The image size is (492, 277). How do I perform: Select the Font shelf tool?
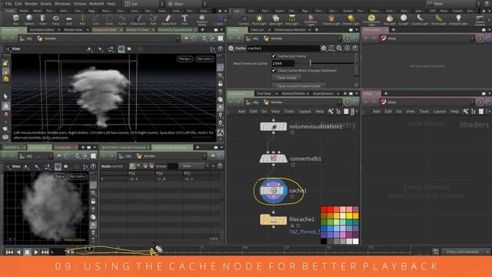point(184,19)
